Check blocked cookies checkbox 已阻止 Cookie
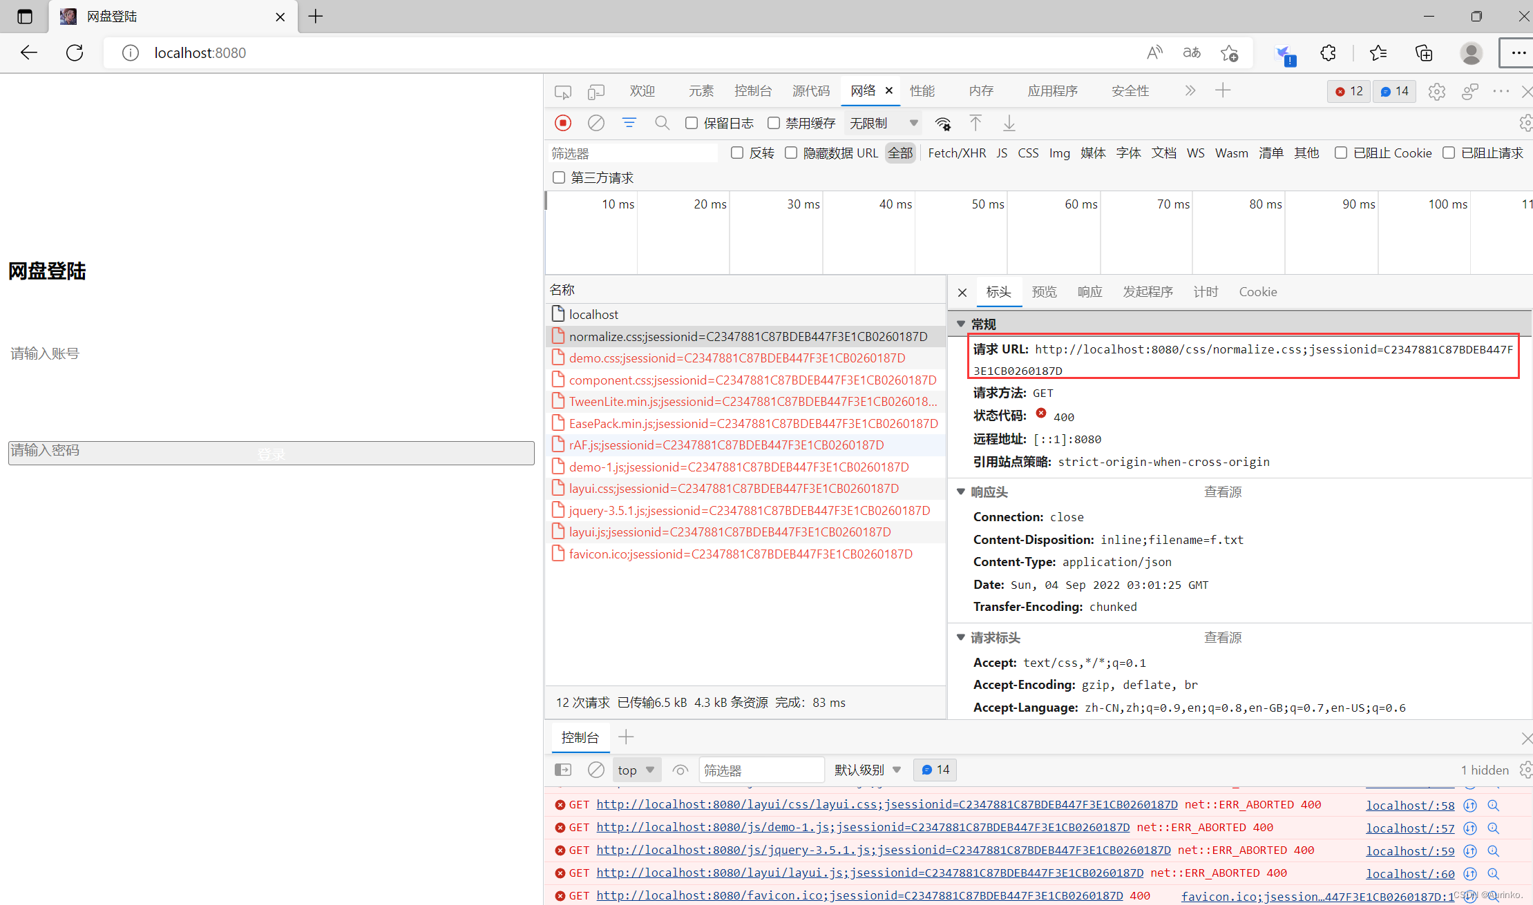1533x905 pixels. point(1341,153)
